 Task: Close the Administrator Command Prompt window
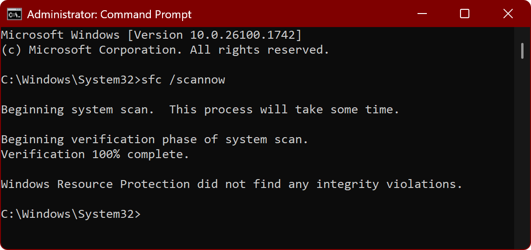click(x=508, y=14)
